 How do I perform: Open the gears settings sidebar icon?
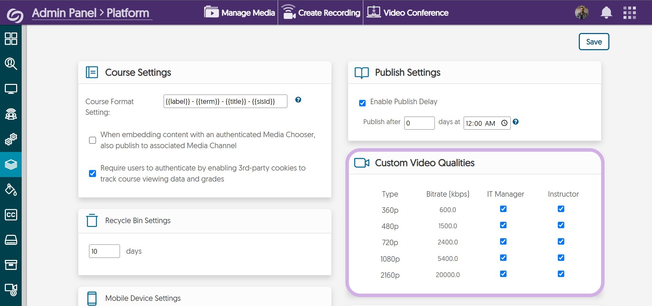click(11, 139)
